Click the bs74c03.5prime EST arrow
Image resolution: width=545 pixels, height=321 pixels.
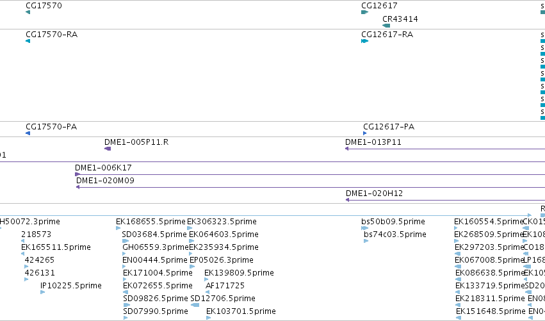(x=366, y=241)
